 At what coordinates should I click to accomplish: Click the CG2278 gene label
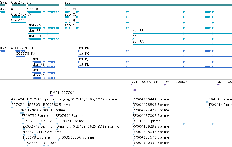18,2
